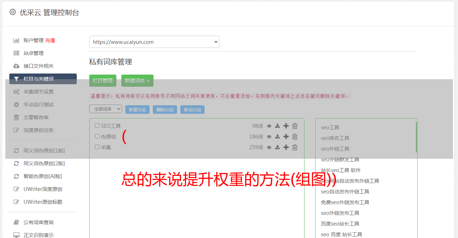Viewport: 458px width, 238px height.
Task: Check the 采集 checkbox
Action: tap(97, 147)
